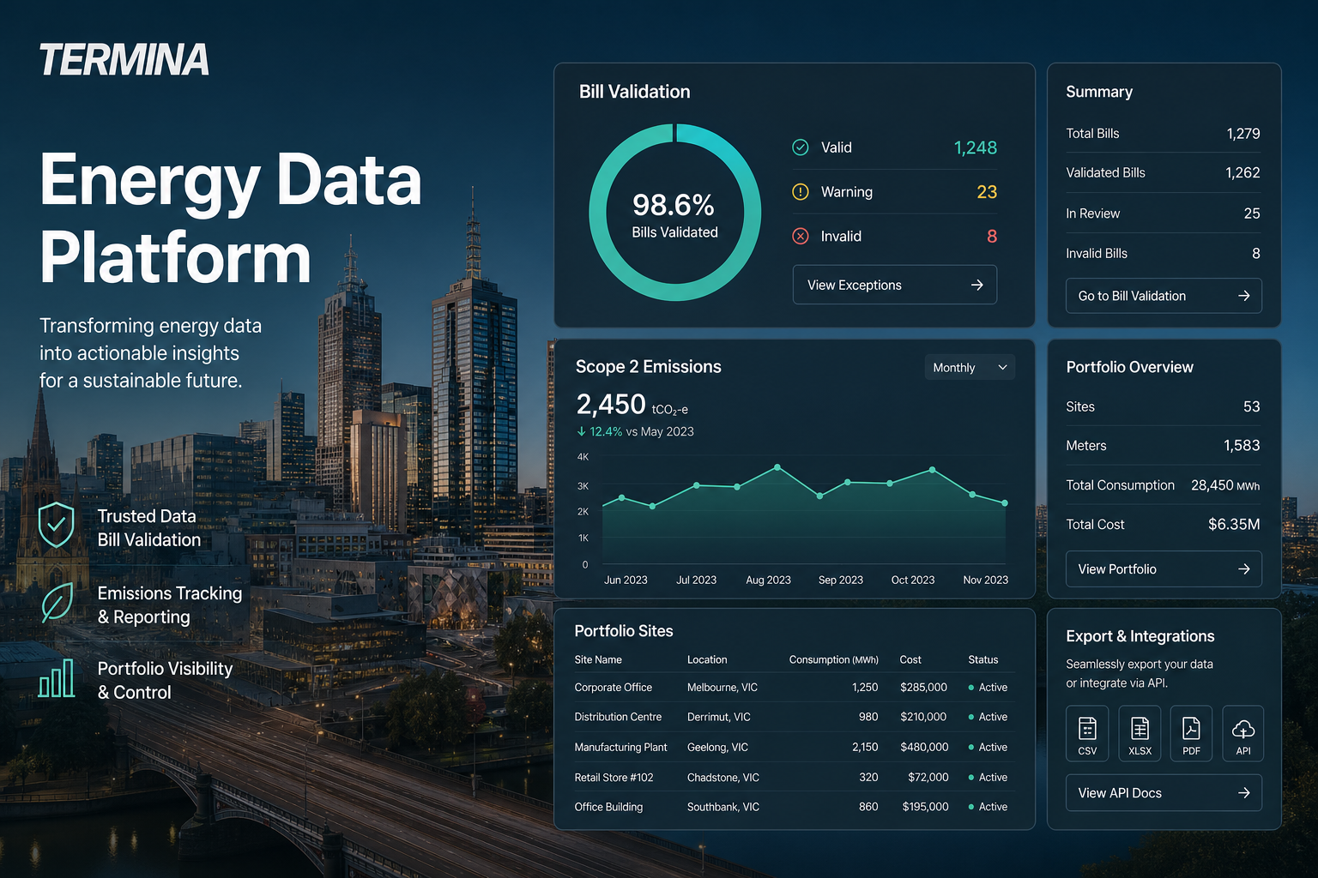The image size is (1318, 878).
Task: Click the Total Cost value $6.35M
Action: click(1234, 524)
